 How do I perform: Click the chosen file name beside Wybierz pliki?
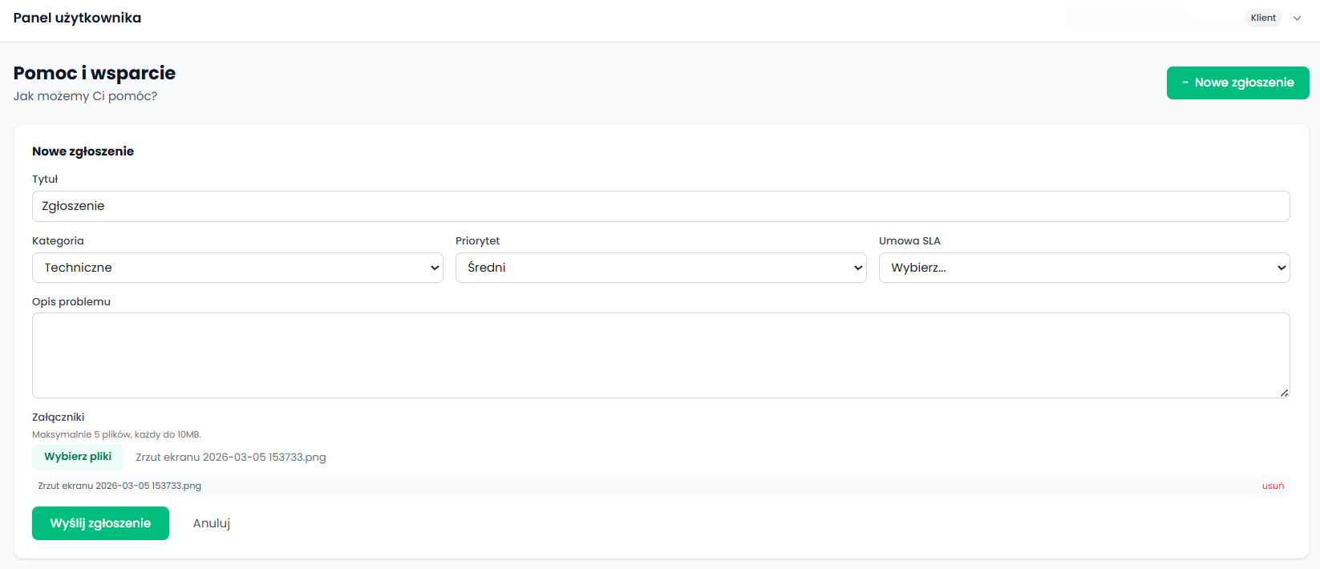[x=230, y=458]
